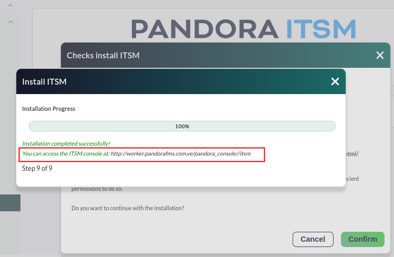Click the permissions to do so text
Screen dimensions: 394x257
coord(97,189)
